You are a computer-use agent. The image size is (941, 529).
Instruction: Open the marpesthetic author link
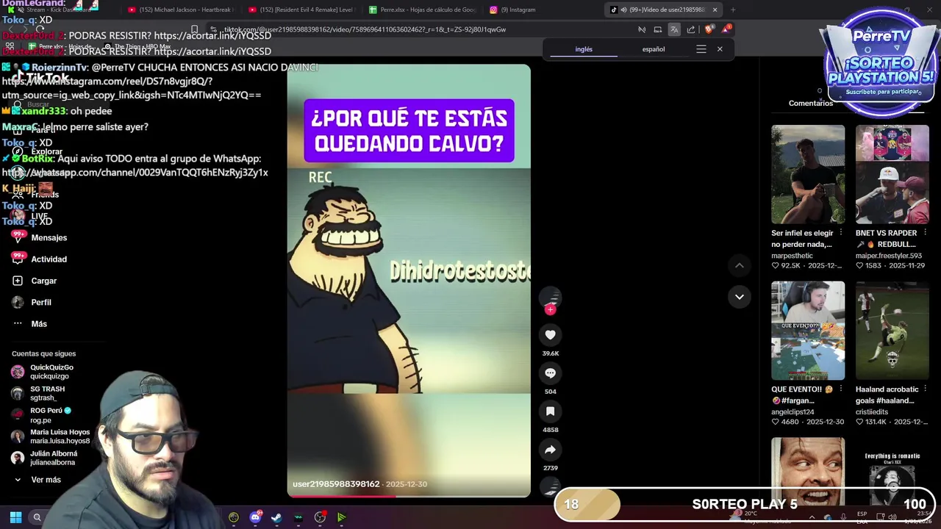[x=792, y=256]
